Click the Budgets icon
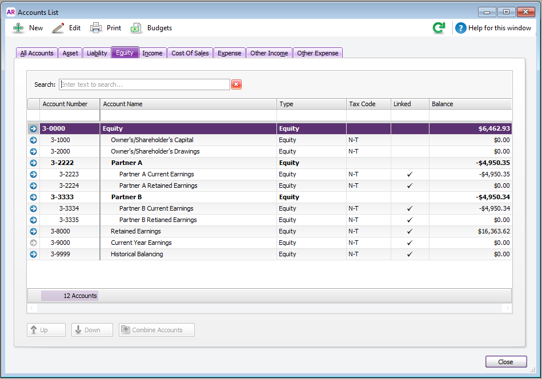Screen dimensions: 542x379 [136, 28]
